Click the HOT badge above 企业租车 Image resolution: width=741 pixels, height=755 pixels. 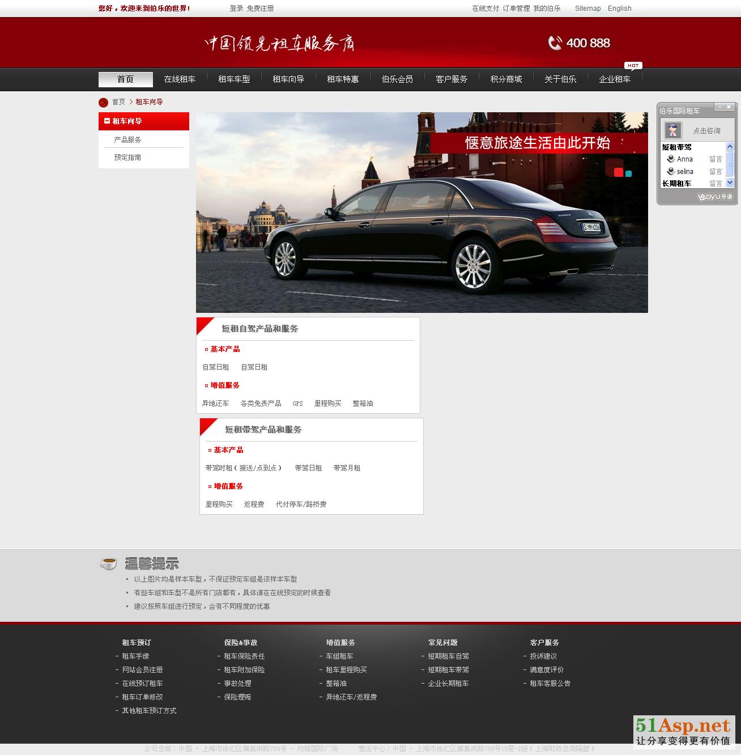coord(633,65)
